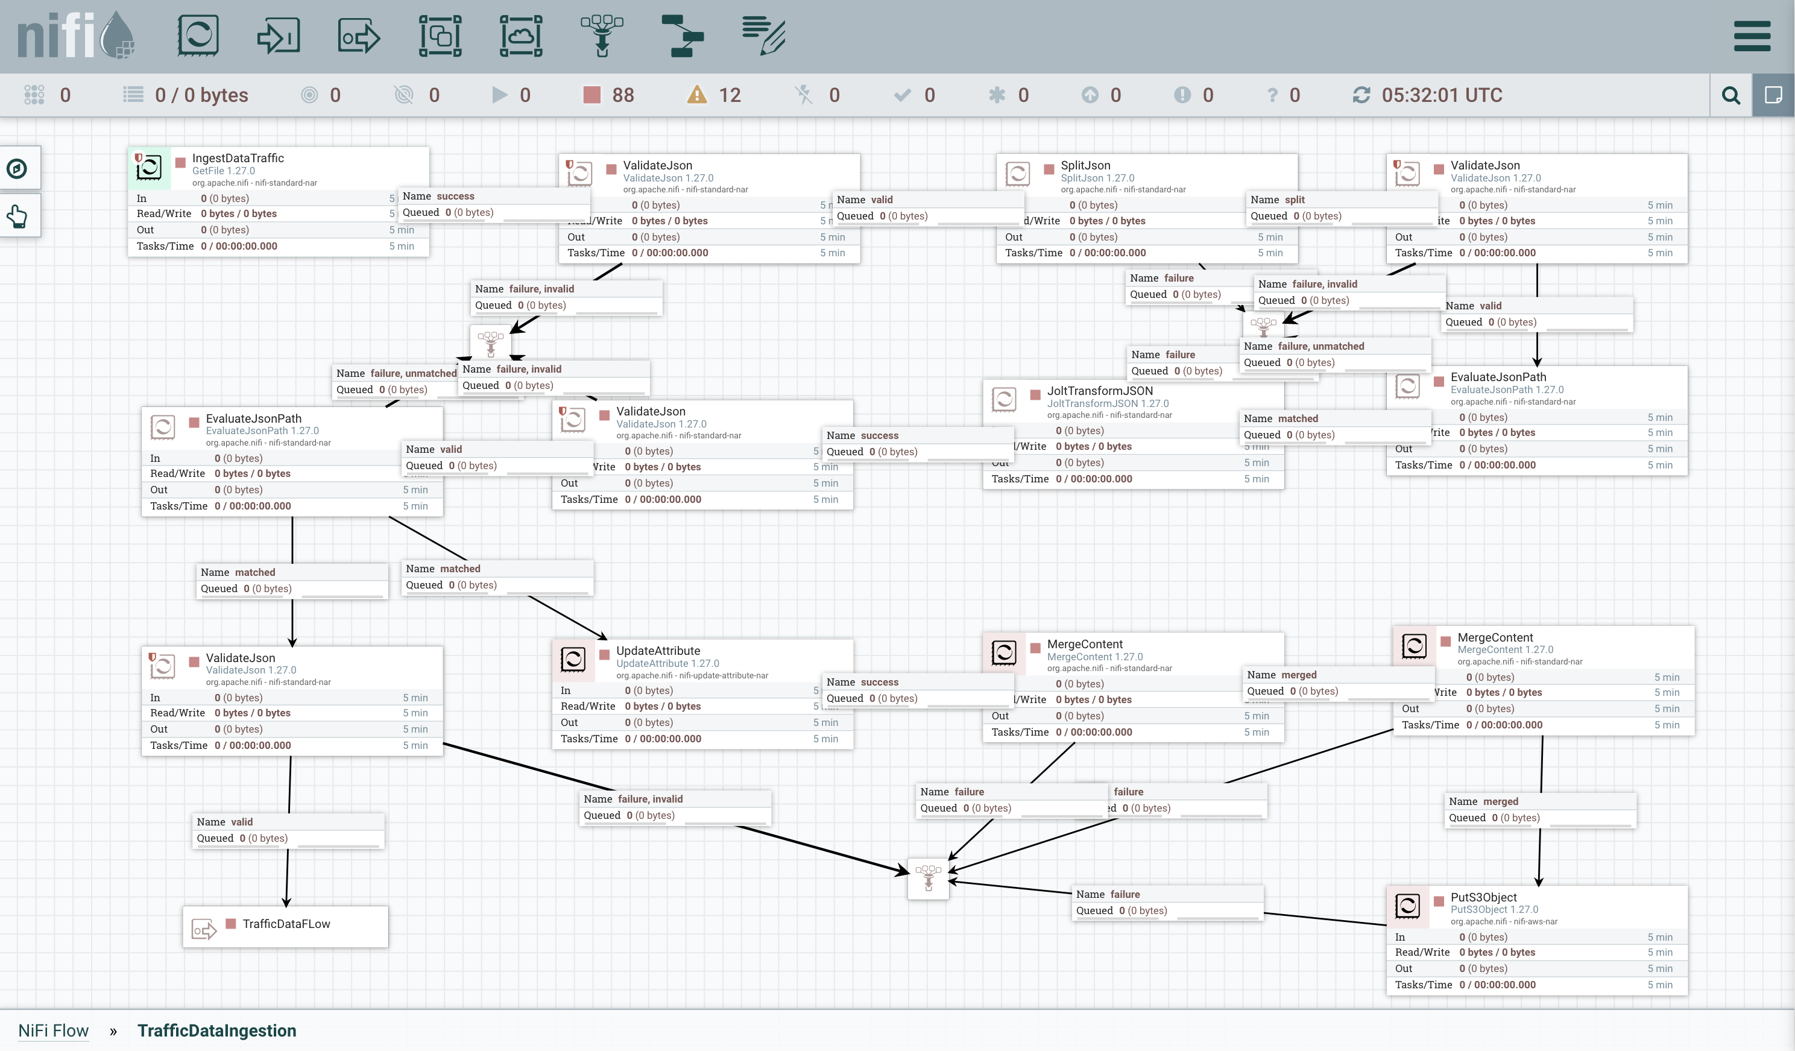
Task: Select the 'success' connection from IngestDataTraffic
Action: (494, 204)
